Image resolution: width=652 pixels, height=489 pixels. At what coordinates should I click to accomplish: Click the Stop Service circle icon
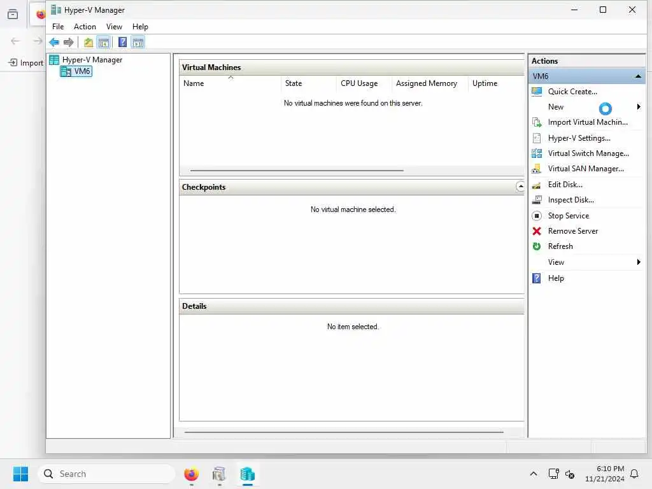[x=537, y=216]
